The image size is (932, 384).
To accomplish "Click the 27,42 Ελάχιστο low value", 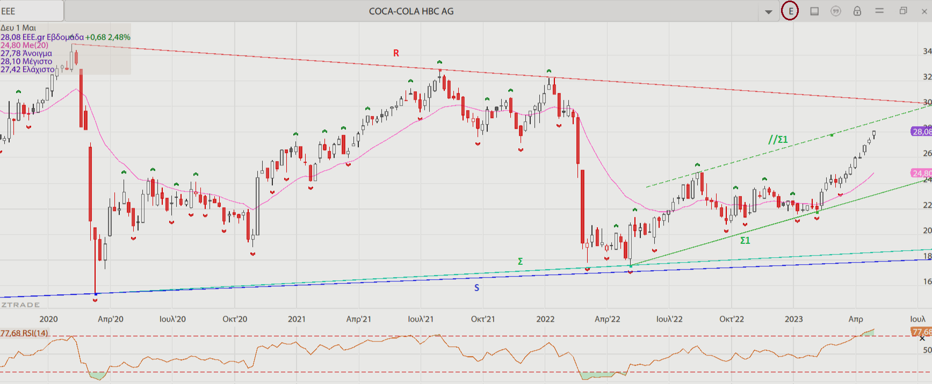I will click(x=27, y=69).
